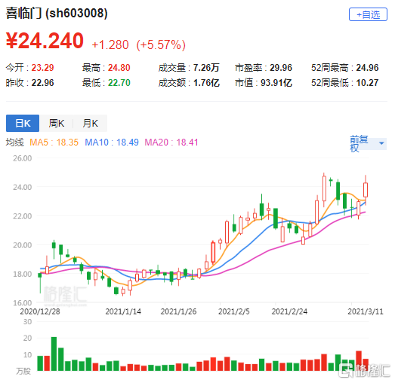Viewport: 395px width, 383px height.
Task: Click the 24.00 price axis label
Action: [x=23, y=187]
